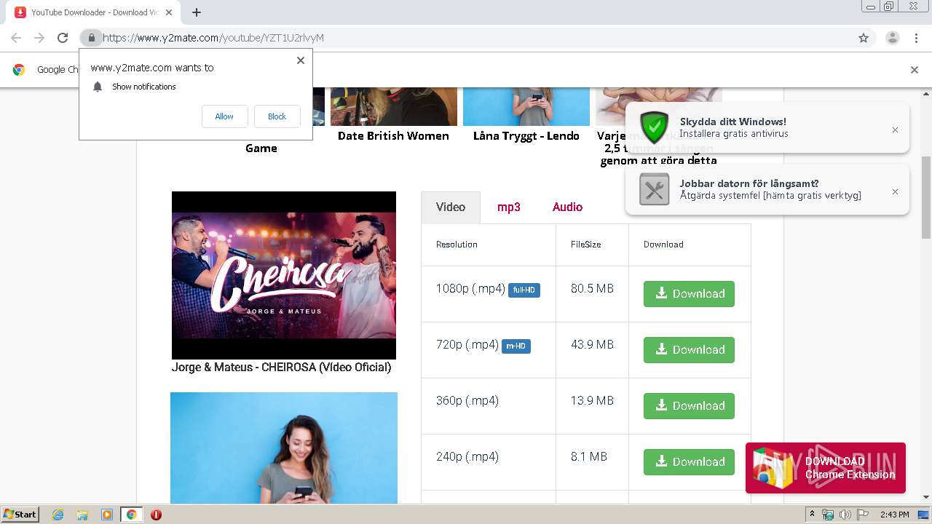Open the Chrome three-dot menu
The image size is (932, 524).
tap(916, 38)
